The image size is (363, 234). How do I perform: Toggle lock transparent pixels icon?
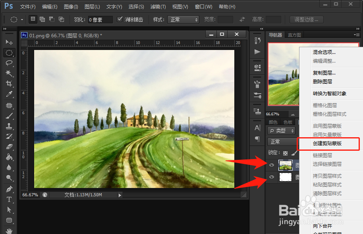click(x=286, y=153)
